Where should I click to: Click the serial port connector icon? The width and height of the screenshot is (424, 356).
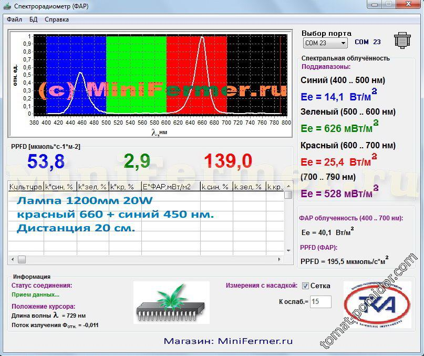point(402,41)
